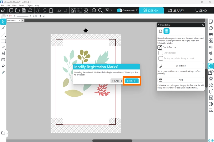Click the Zoom In magnifier icon
The width and height of the screenshot is (214, 142).
pos(94,10)
